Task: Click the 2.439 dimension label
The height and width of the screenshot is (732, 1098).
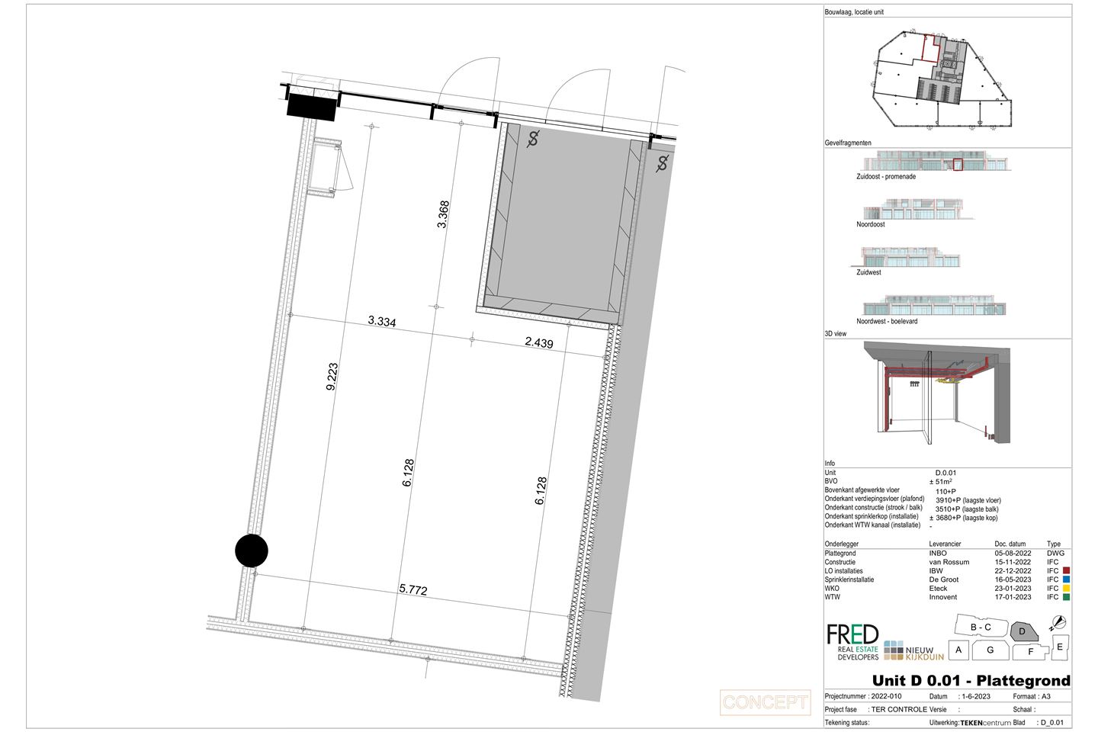Action: point(539,342)
